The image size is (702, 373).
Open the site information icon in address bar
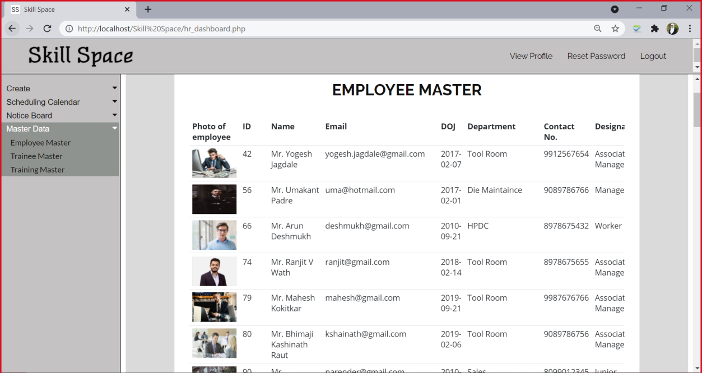pyautogui.click(x=68, y=29)
